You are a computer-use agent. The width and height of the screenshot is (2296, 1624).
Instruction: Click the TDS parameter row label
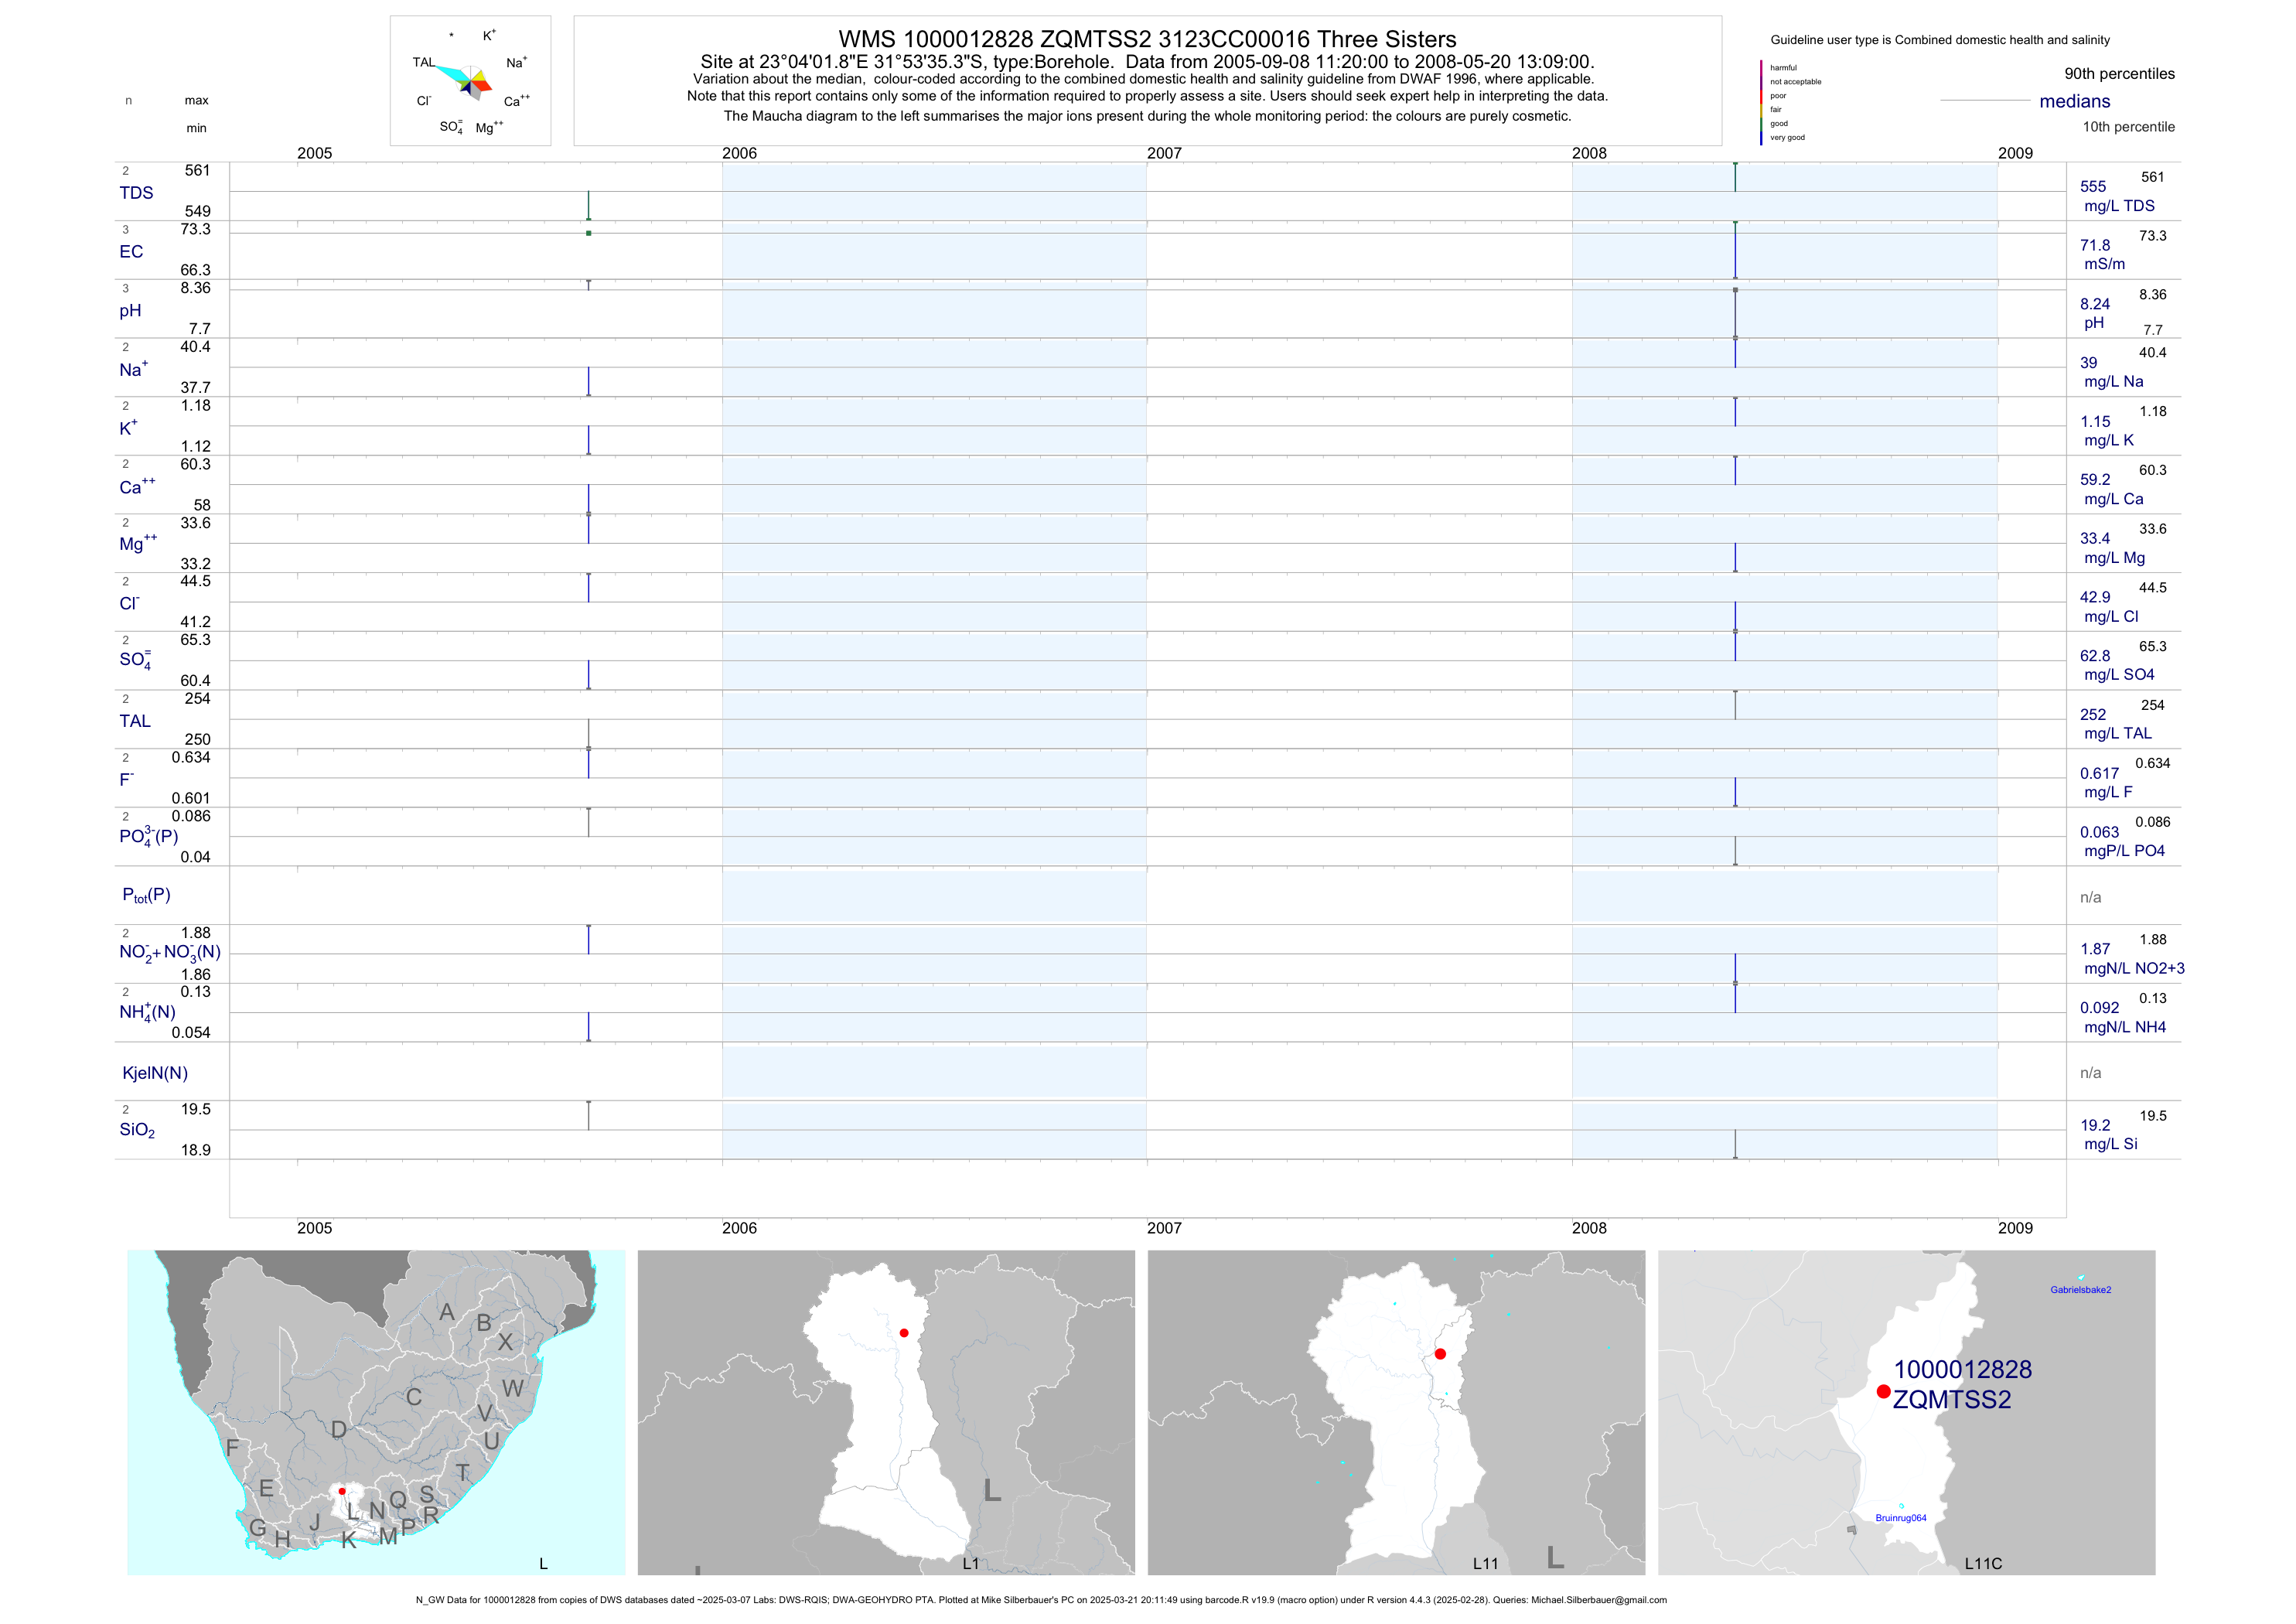tap(137, 193)
